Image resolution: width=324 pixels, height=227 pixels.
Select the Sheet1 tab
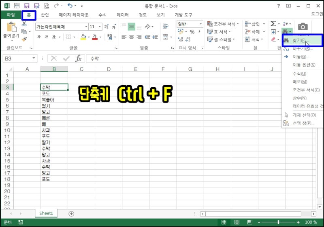46,213
